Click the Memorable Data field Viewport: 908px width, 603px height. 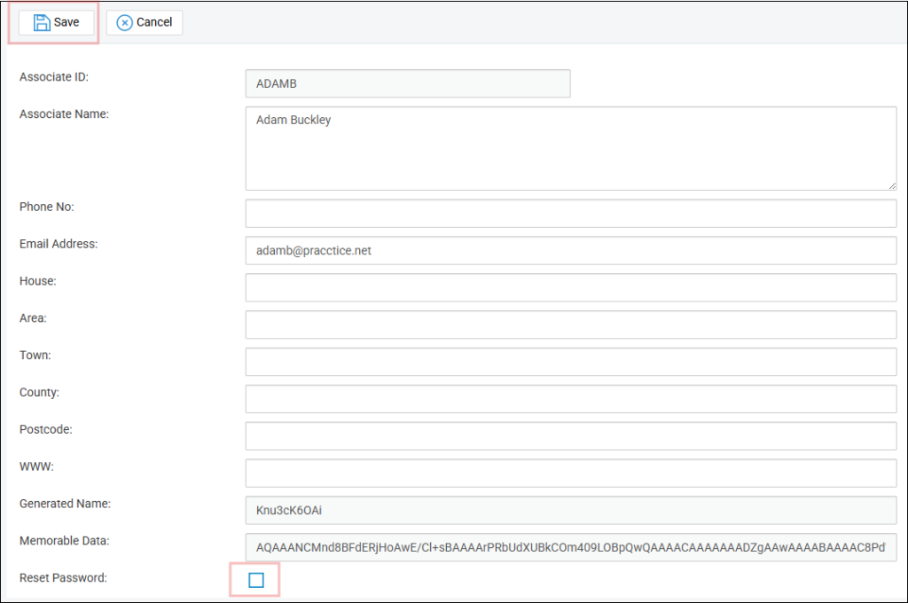[x=571, y=547]
